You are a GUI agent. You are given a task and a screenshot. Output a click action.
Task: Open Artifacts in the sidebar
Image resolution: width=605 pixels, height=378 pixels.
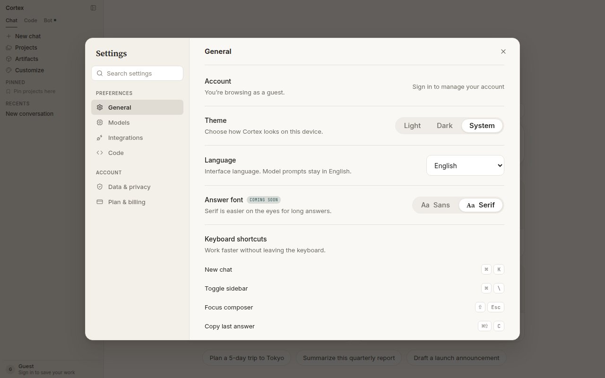tap(52, 59)
